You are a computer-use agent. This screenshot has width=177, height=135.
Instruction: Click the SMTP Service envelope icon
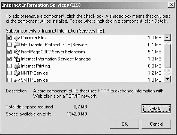(17, 80)
